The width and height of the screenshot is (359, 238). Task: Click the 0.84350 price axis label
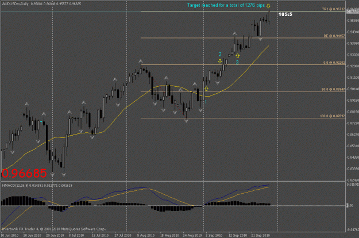pyautogui.click(x=353, y=158)
